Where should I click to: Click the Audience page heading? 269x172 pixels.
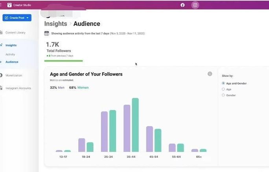(x=87, y=24)
